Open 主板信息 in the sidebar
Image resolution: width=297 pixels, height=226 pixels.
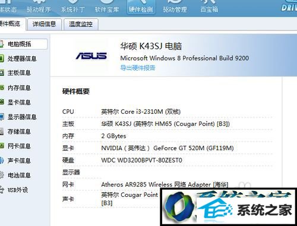pos(19,73)
